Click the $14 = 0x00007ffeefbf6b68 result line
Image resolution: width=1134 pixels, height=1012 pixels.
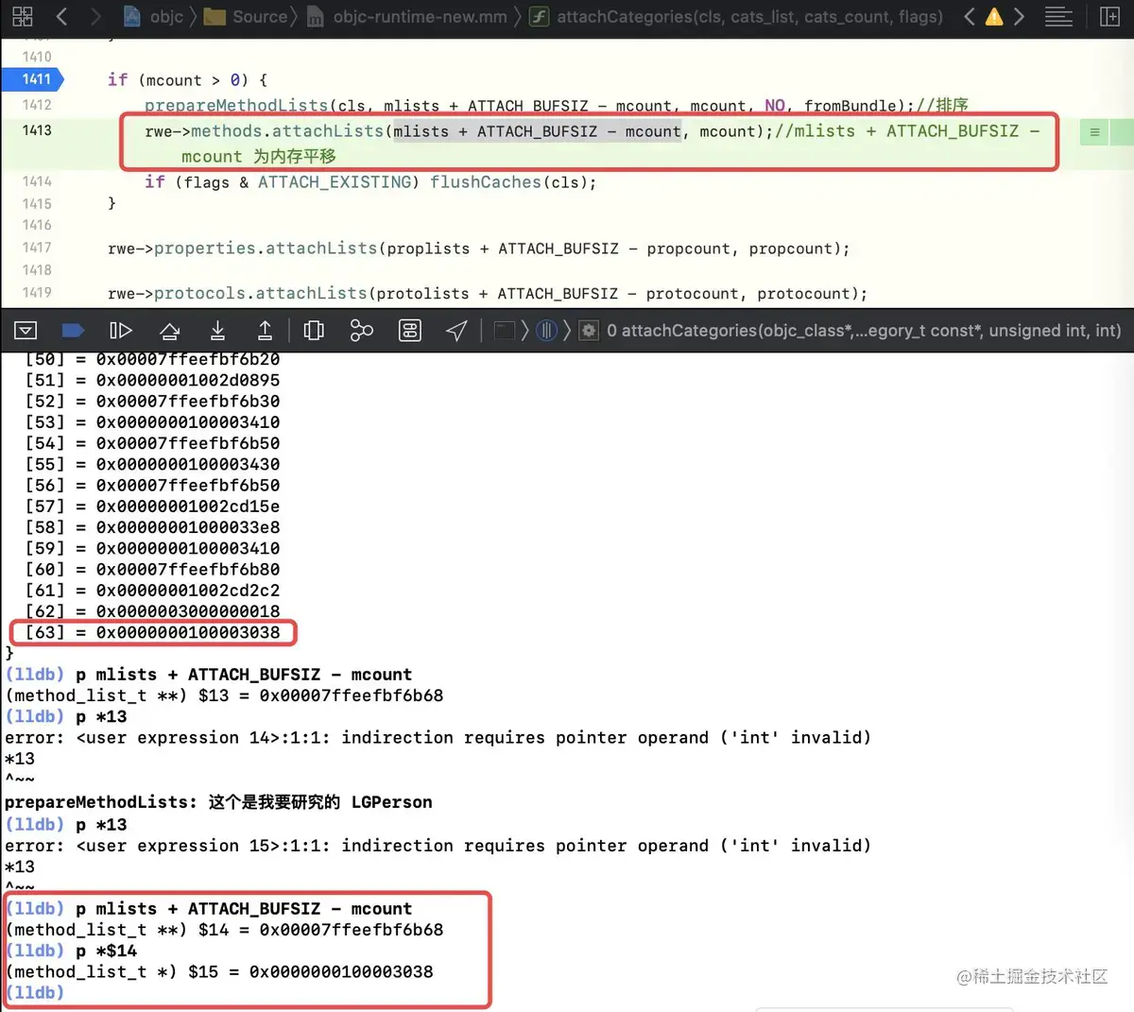(224, 930)
